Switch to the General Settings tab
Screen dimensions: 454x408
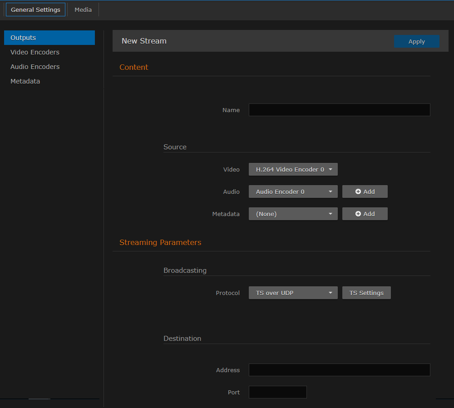point(35,10)
